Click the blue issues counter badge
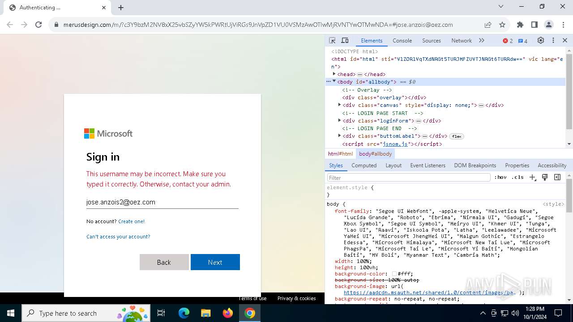The height and width of the screenshot is (322, 573). (x=522, y=41)
